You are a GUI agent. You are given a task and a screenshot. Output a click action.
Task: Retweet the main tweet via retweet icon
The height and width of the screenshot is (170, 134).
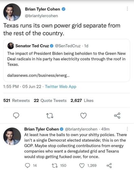click(50, 116)
